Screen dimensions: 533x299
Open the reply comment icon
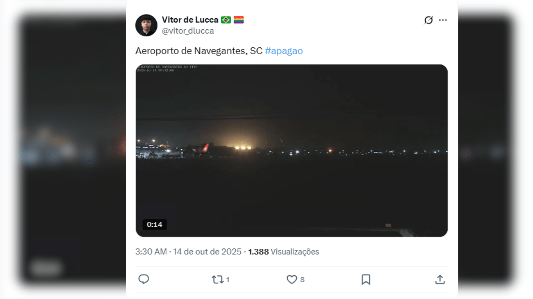click(143, 279)
